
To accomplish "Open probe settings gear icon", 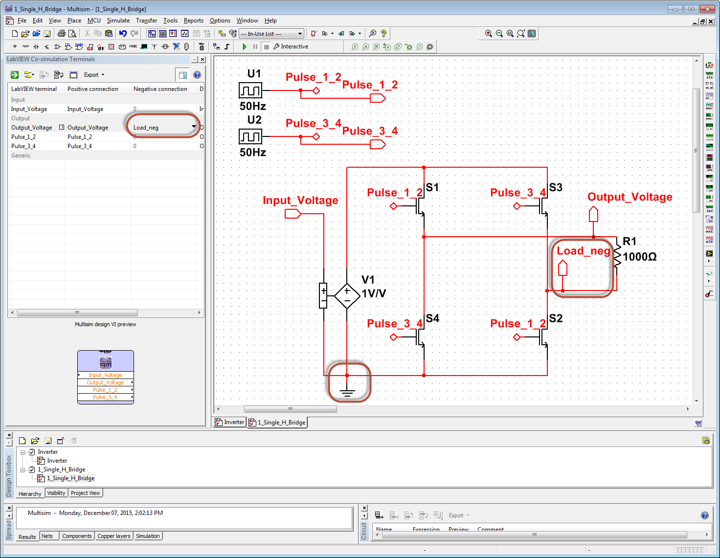I will [x=430, y=47].
